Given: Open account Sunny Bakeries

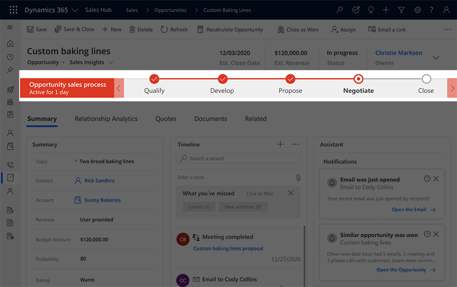Looking at the screenshot, I should pyautogui.click(x=102, y=200).
